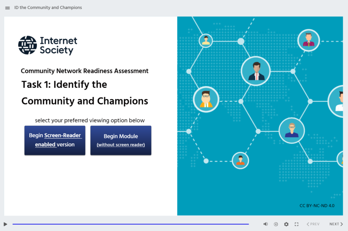Choose Begin Module without screen reader

(121, 140)
